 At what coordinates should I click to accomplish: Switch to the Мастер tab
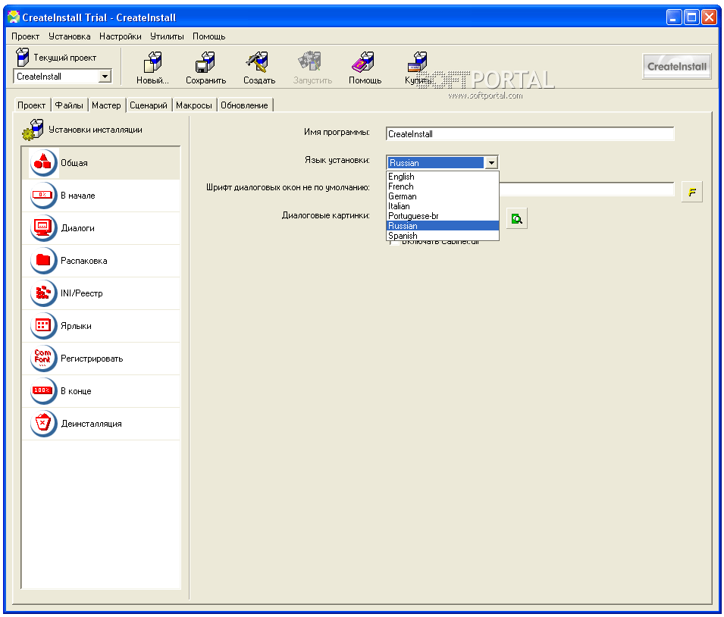click(106, 105)
